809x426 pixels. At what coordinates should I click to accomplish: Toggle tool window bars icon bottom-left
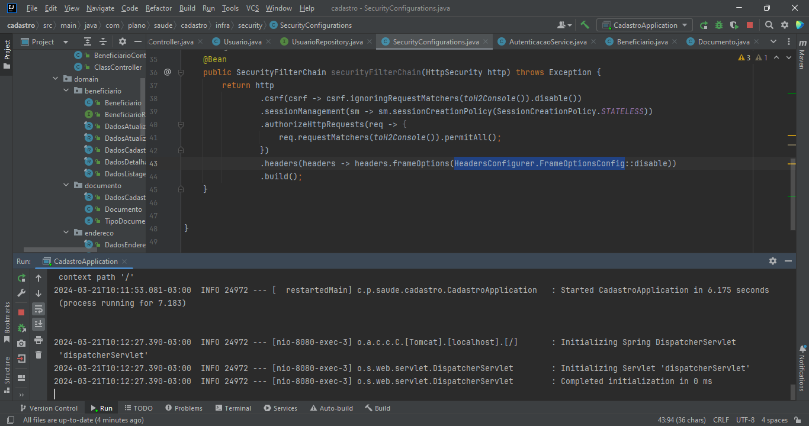tap(10, 420)
